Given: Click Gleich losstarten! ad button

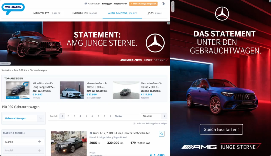Looking at the screenshot, I should (x=221, y=129).
